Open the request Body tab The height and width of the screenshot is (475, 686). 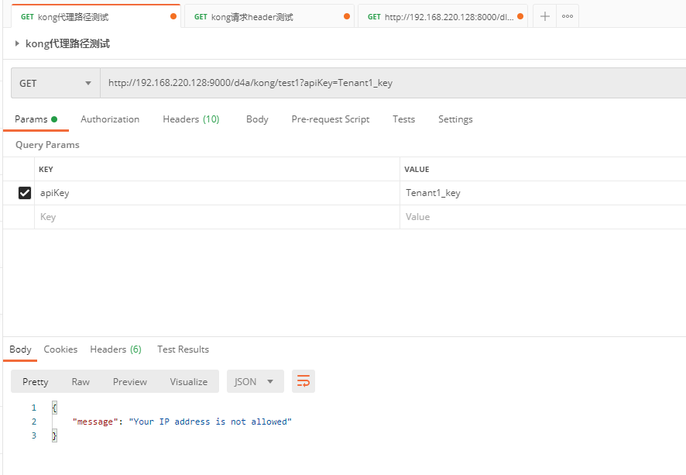[x=257, y=119]
